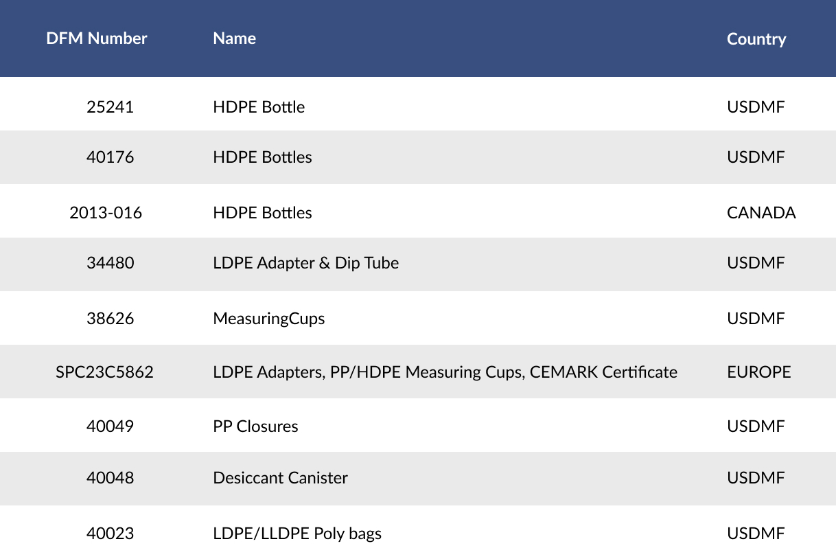
Task: Click the 2013-016 DFM number
Action: point(106,213)
